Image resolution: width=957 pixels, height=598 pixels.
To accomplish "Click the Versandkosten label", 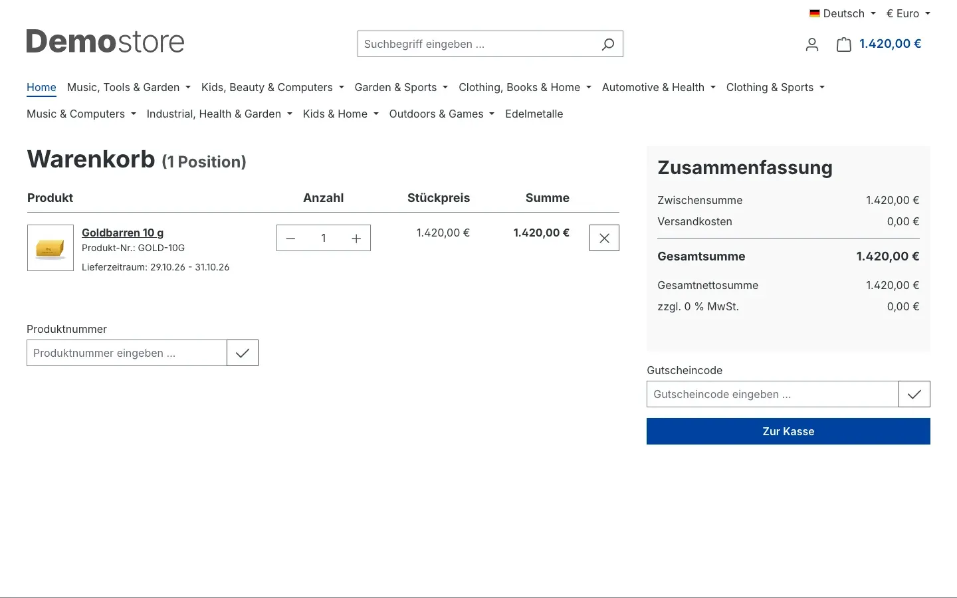I will [x=694, y=222].
